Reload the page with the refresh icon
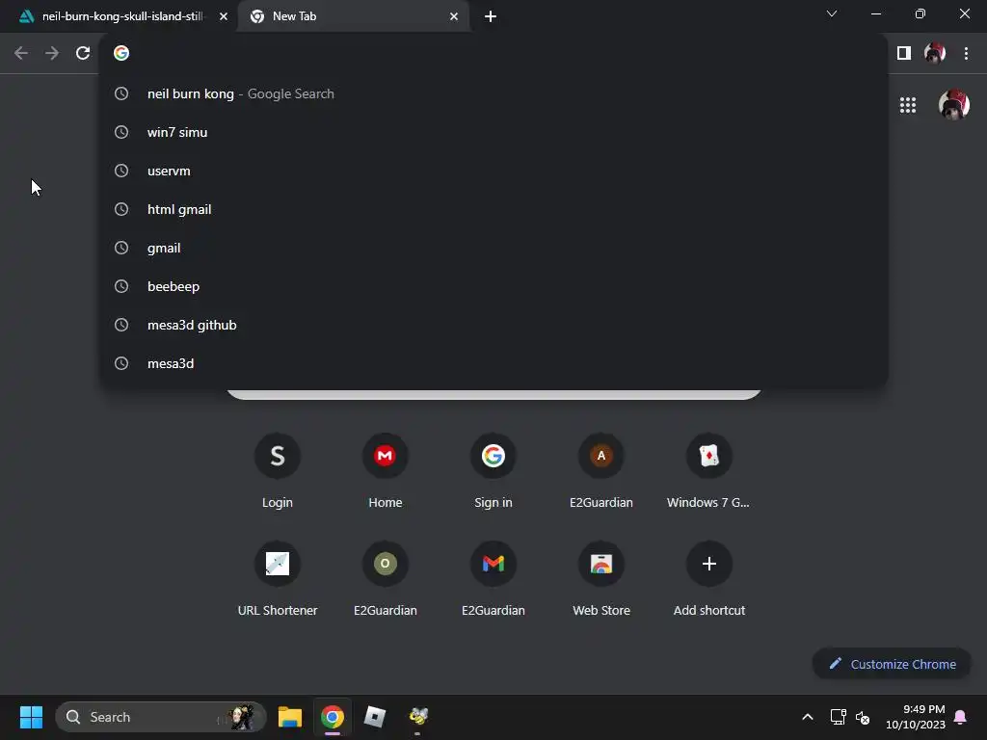987x740 pixels. point(83,54)
